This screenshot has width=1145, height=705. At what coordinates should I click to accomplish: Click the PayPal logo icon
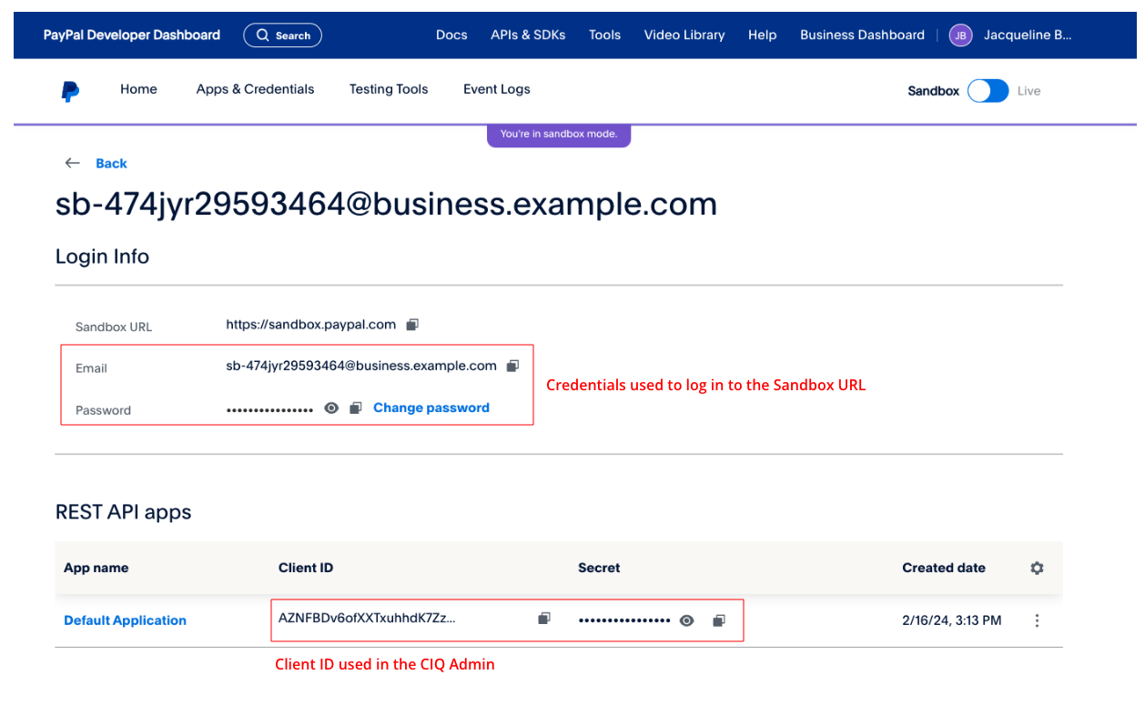point(70,90)
